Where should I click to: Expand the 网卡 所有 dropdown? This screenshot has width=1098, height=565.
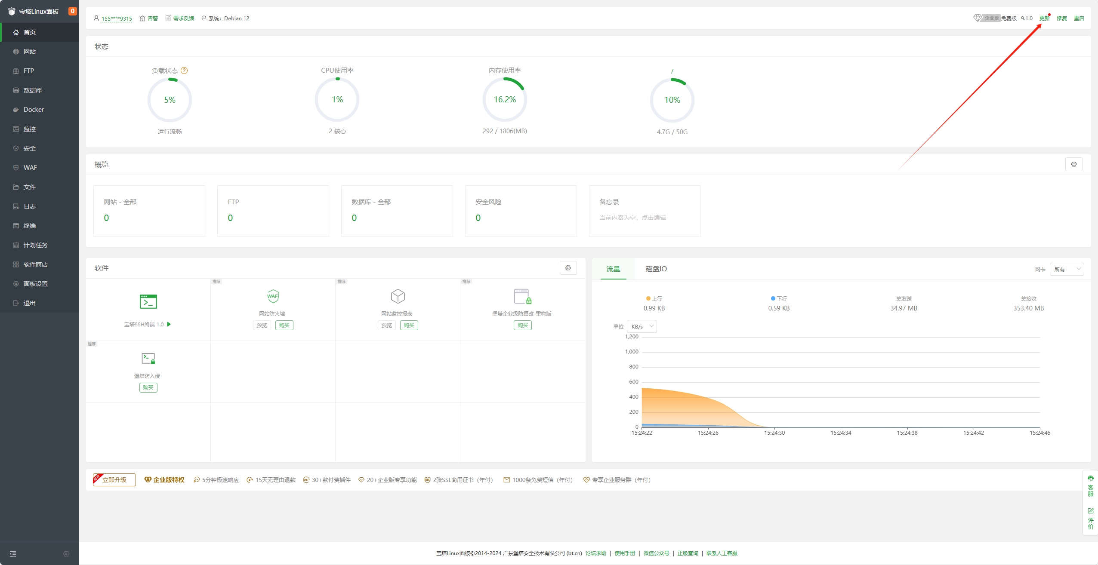coord(1066,269)
